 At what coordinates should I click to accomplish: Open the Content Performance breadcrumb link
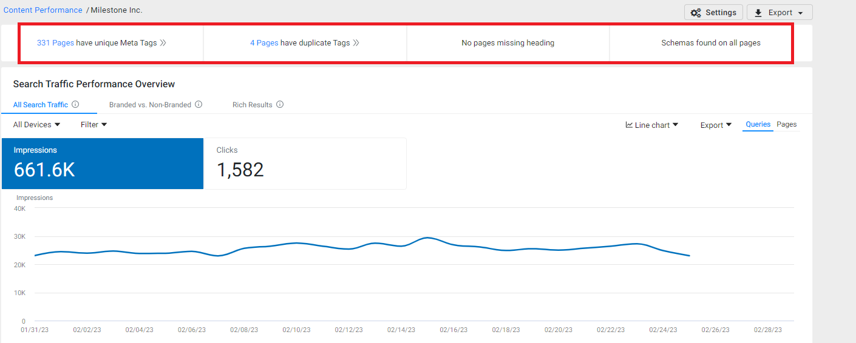tap(43, 10)
